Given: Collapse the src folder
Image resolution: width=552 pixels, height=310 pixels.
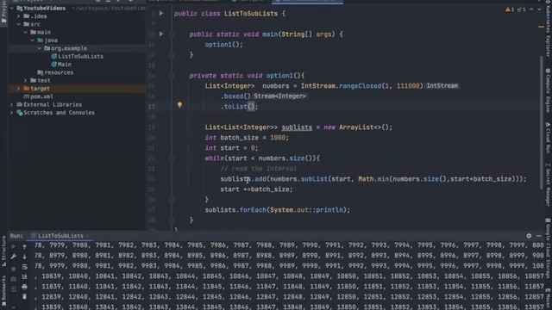Looking at the screenshot, I should [19, 24].
